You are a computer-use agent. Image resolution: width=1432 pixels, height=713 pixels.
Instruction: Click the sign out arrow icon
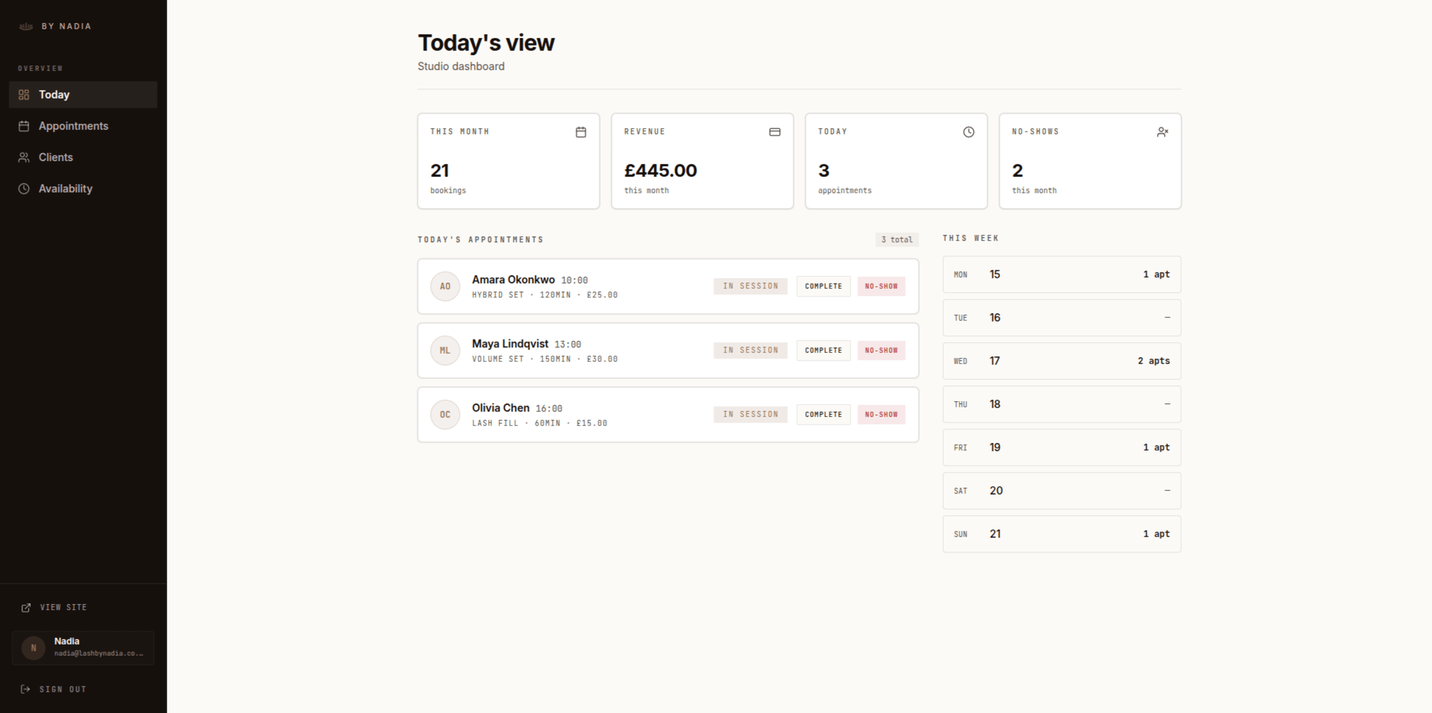[x=26, y=689]
